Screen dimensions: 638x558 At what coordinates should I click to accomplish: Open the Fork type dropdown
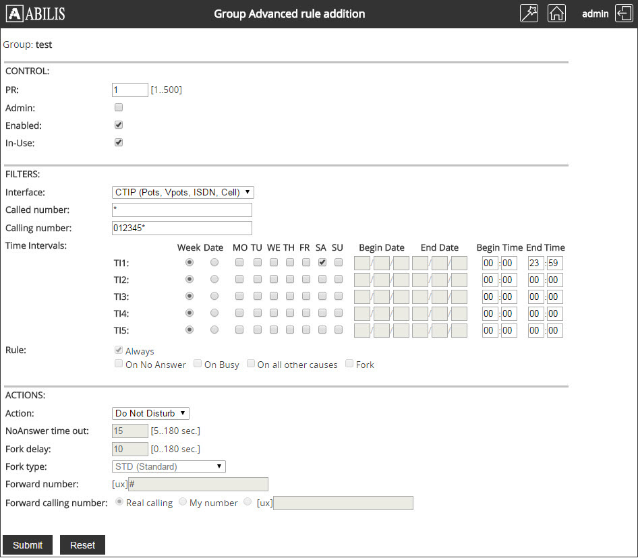coord(169,466)
